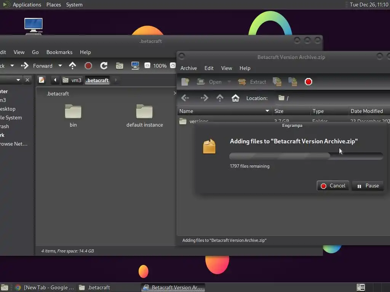Select Browse Network in side pane
390x292 pixels.
point(14,144)
